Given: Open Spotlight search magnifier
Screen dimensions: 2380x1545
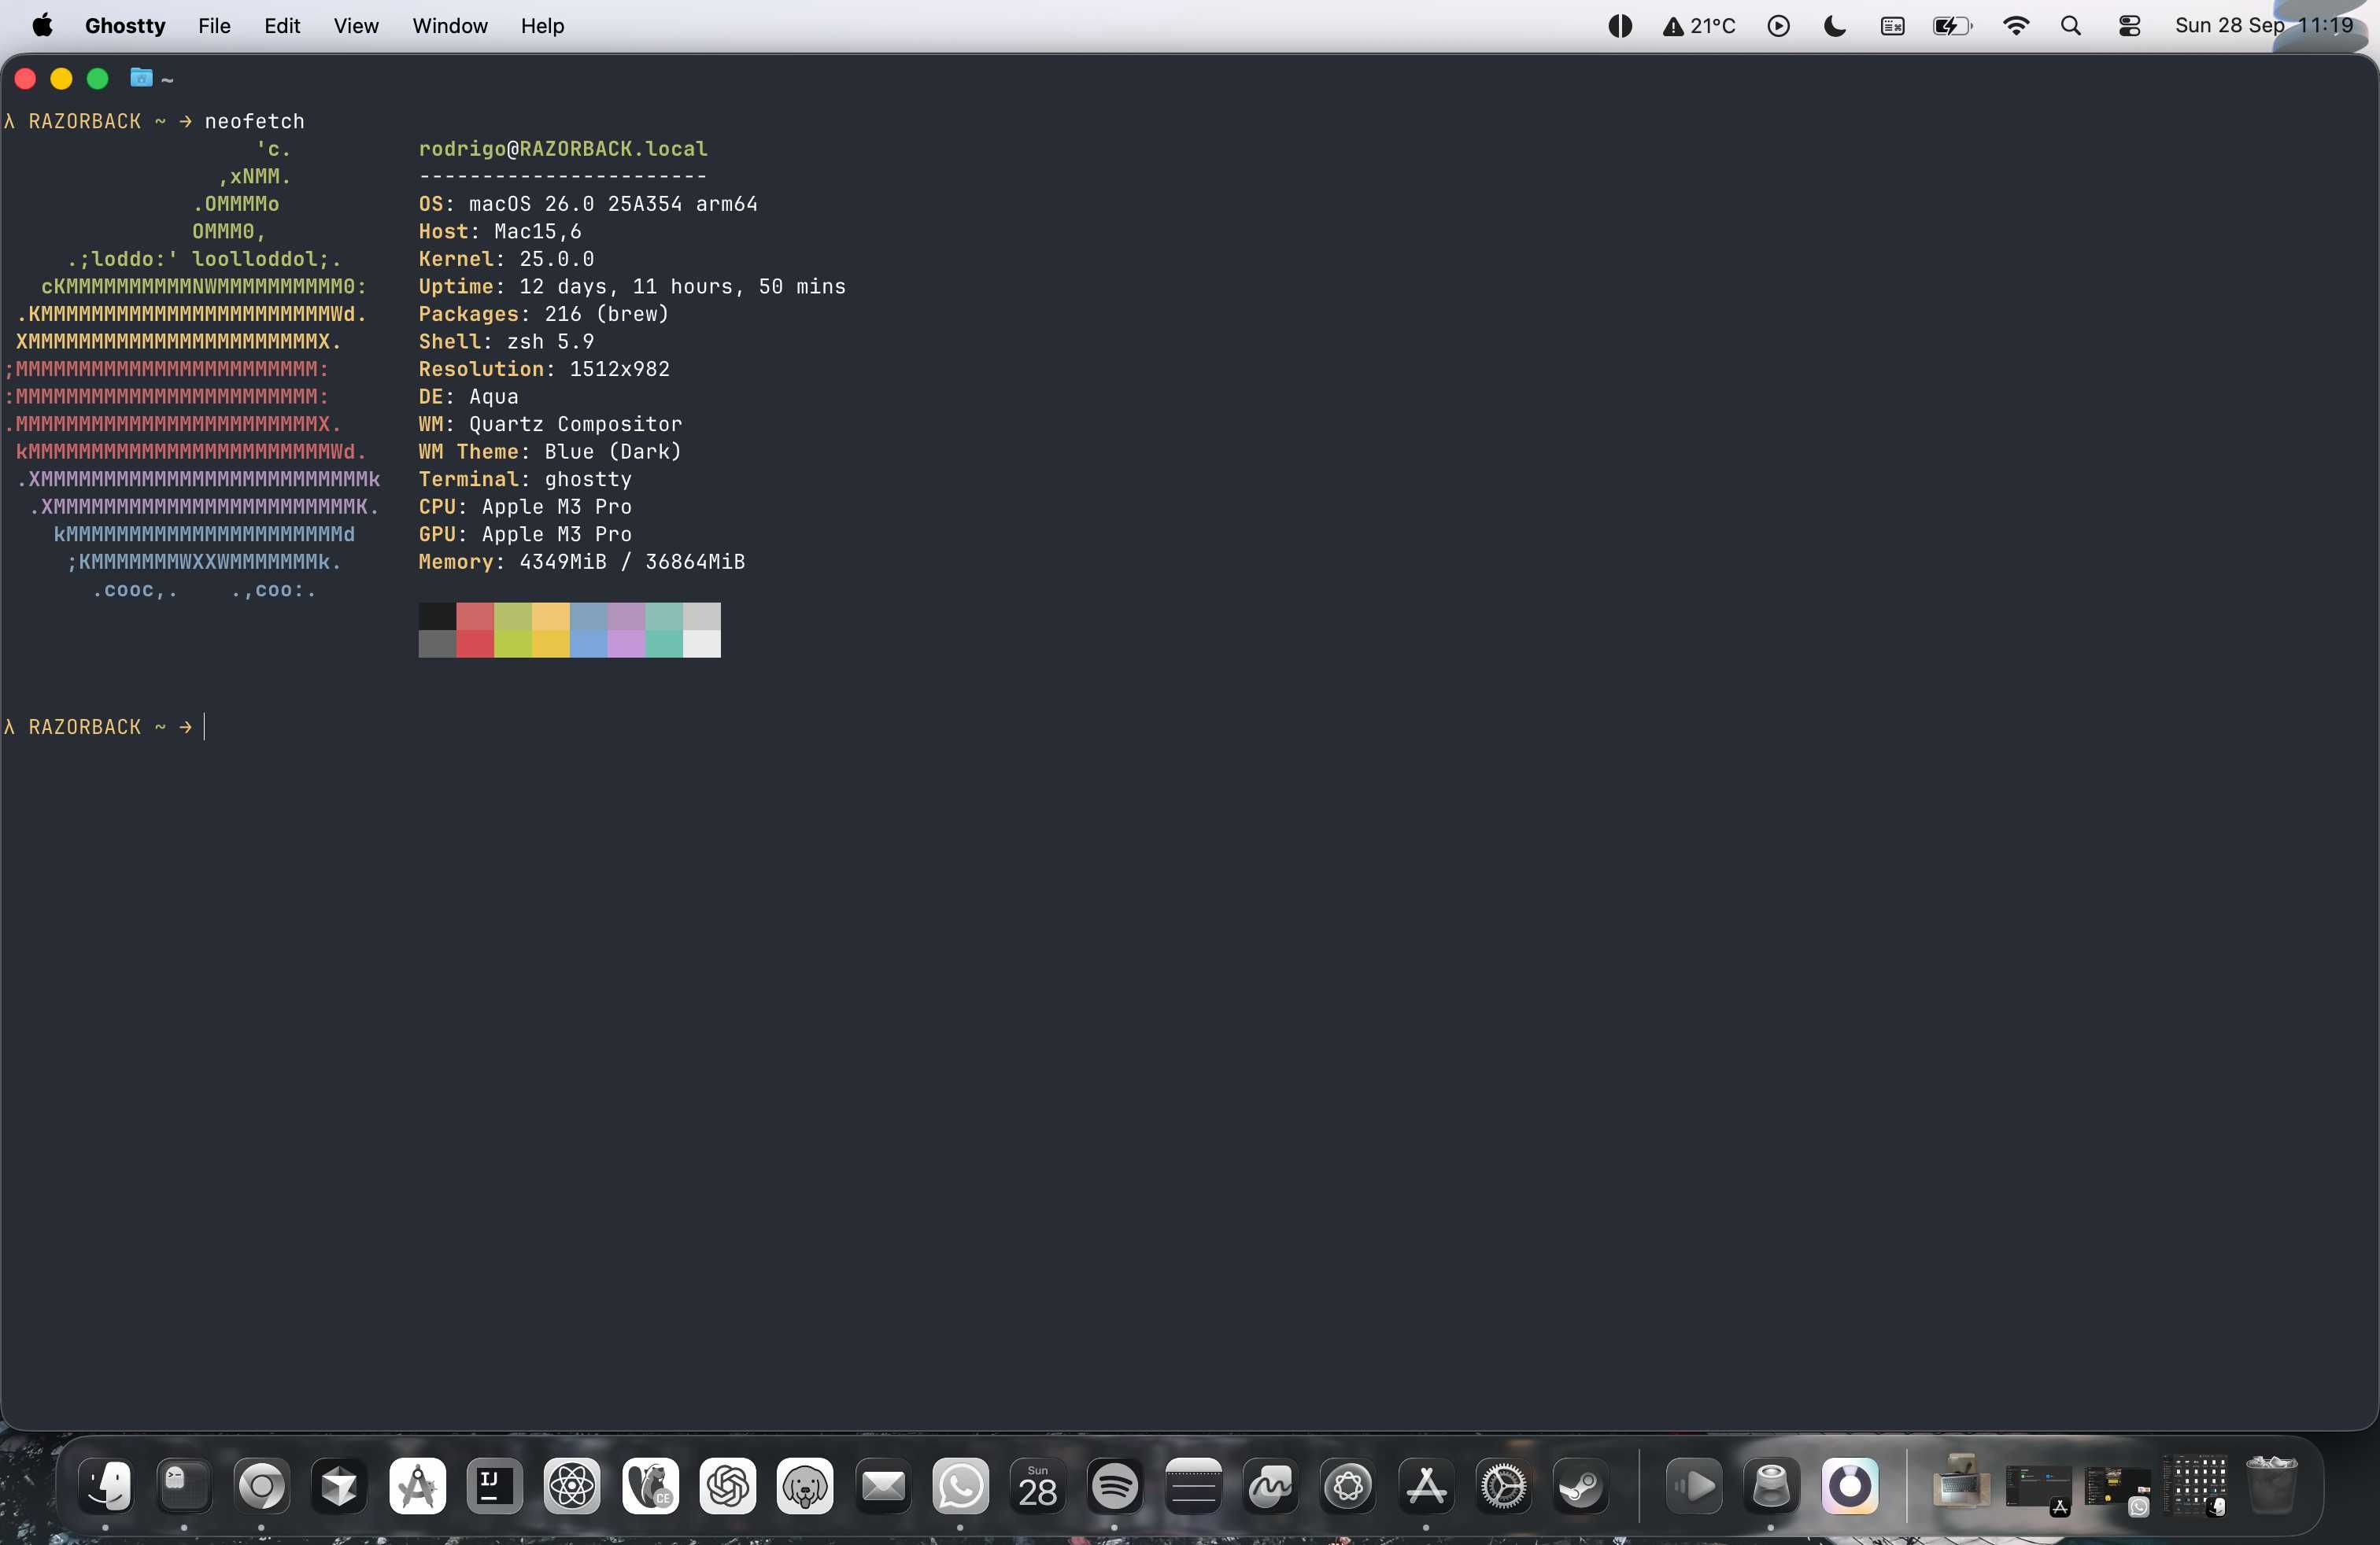Looking at the screenshot, I should (2071, 26).
